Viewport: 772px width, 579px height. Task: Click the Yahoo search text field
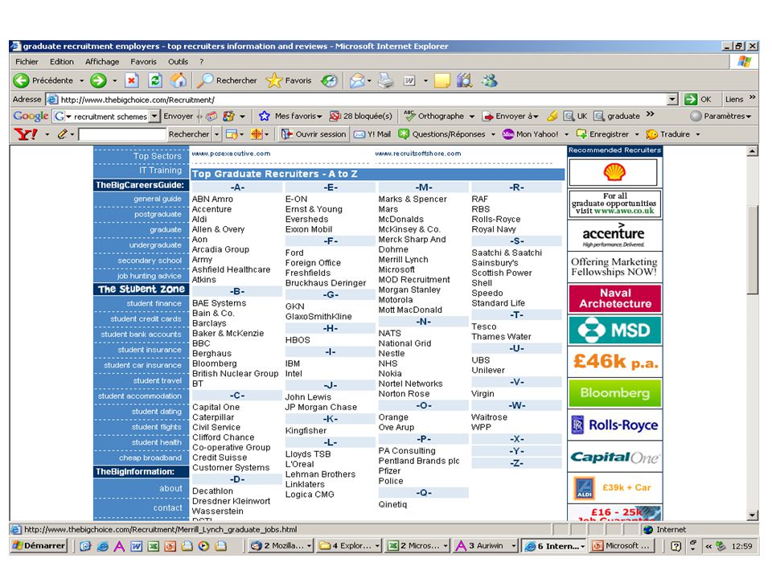coord(122,134)
